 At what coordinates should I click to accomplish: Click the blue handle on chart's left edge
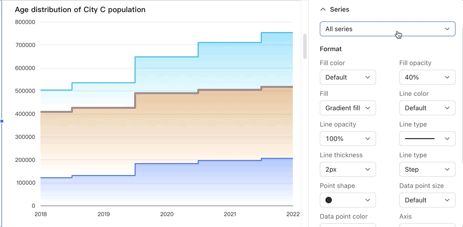pyautogui.click(x=2, y=121)
